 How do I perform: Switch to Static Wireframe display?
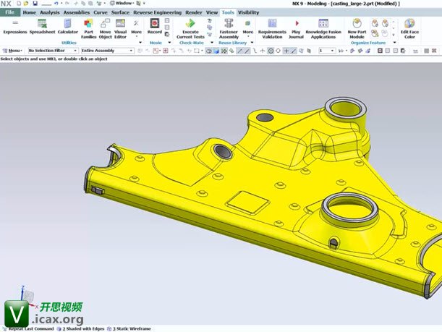129,328
